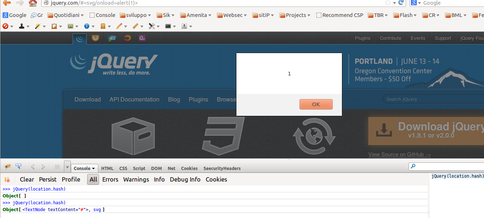Open the View Source terminal toolbar icon
This screenshot has width=484, height=218.
tap(168, 26)
